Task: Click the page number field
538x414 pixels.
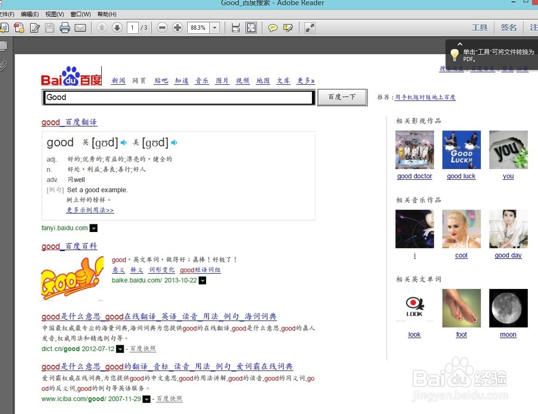Action: 132,28
